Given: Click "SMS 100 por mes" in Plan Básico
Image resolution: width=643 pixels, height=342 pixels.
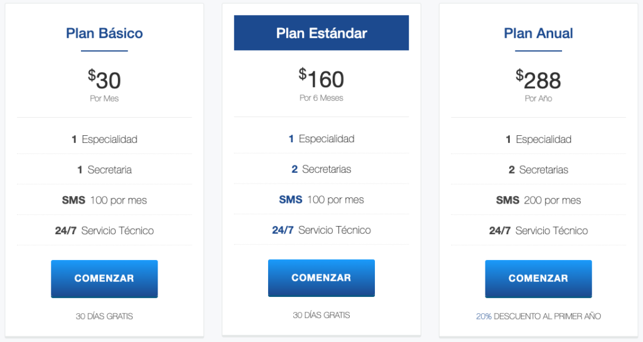Looking at the screenshot, I should click(x=104, y=200).
